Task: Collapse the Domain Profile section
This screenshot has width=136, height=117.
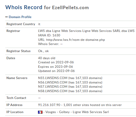Action: coord(20,17)
